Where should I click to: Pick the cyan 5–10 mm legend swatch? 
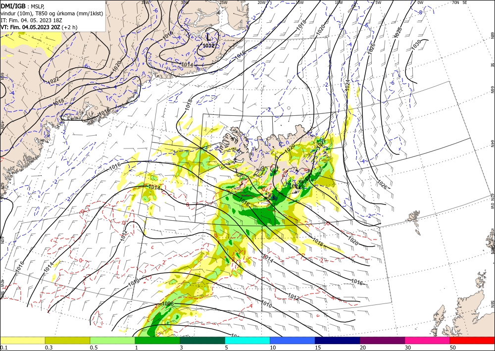coord(247,340)
